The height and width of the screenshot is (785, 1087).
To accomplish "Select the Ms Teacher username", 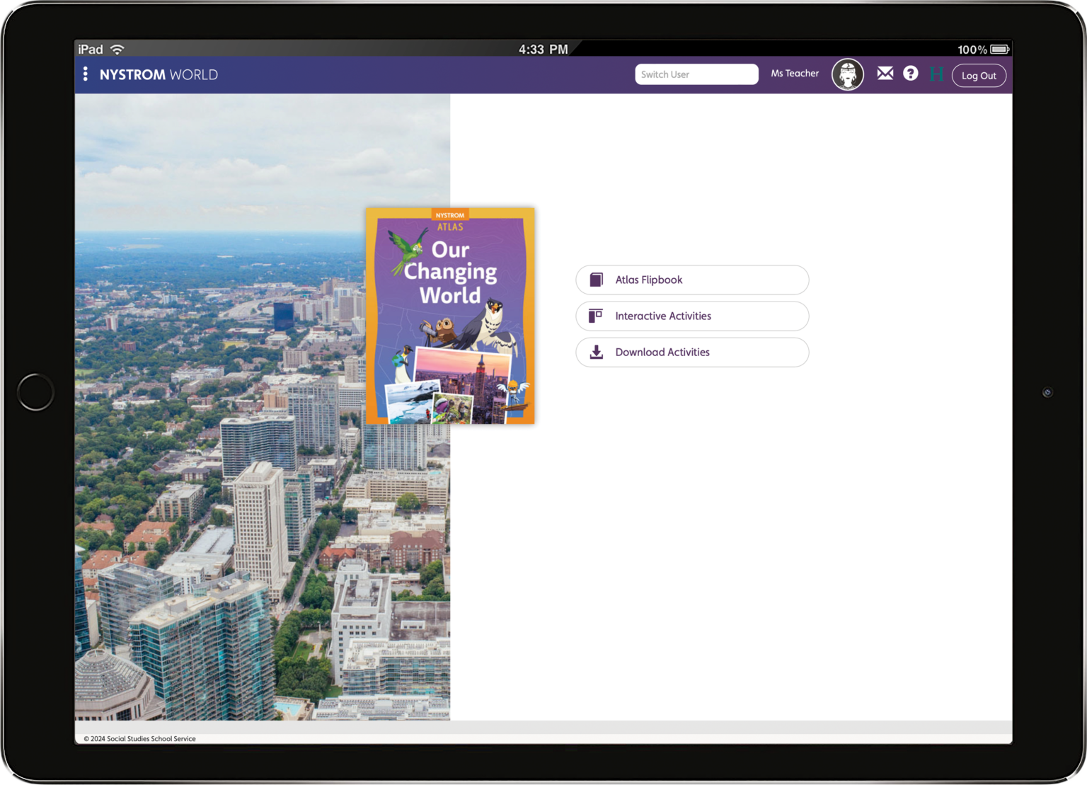I will 794,74.
